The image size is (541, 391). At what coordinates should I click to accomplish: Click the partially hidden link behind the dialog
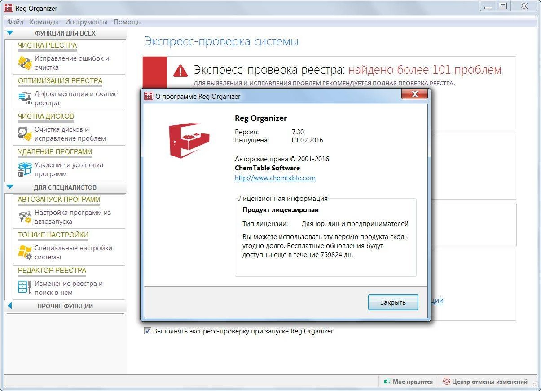[x=437, y=301]
